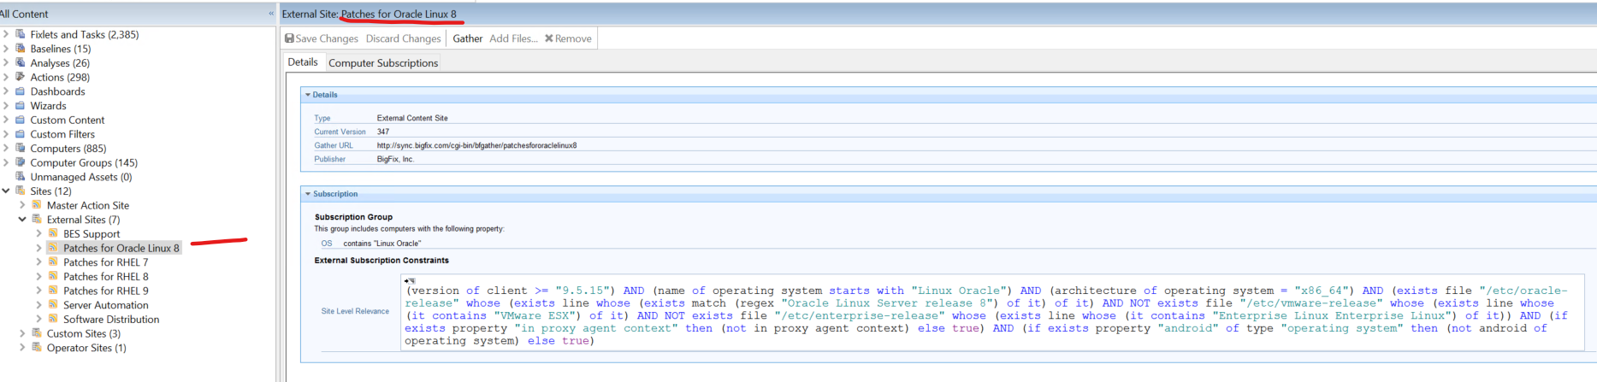Select Patches for RHEL 9 site
The width and height of the screenshot is (1597, 382).
click(x=105, y=291)
